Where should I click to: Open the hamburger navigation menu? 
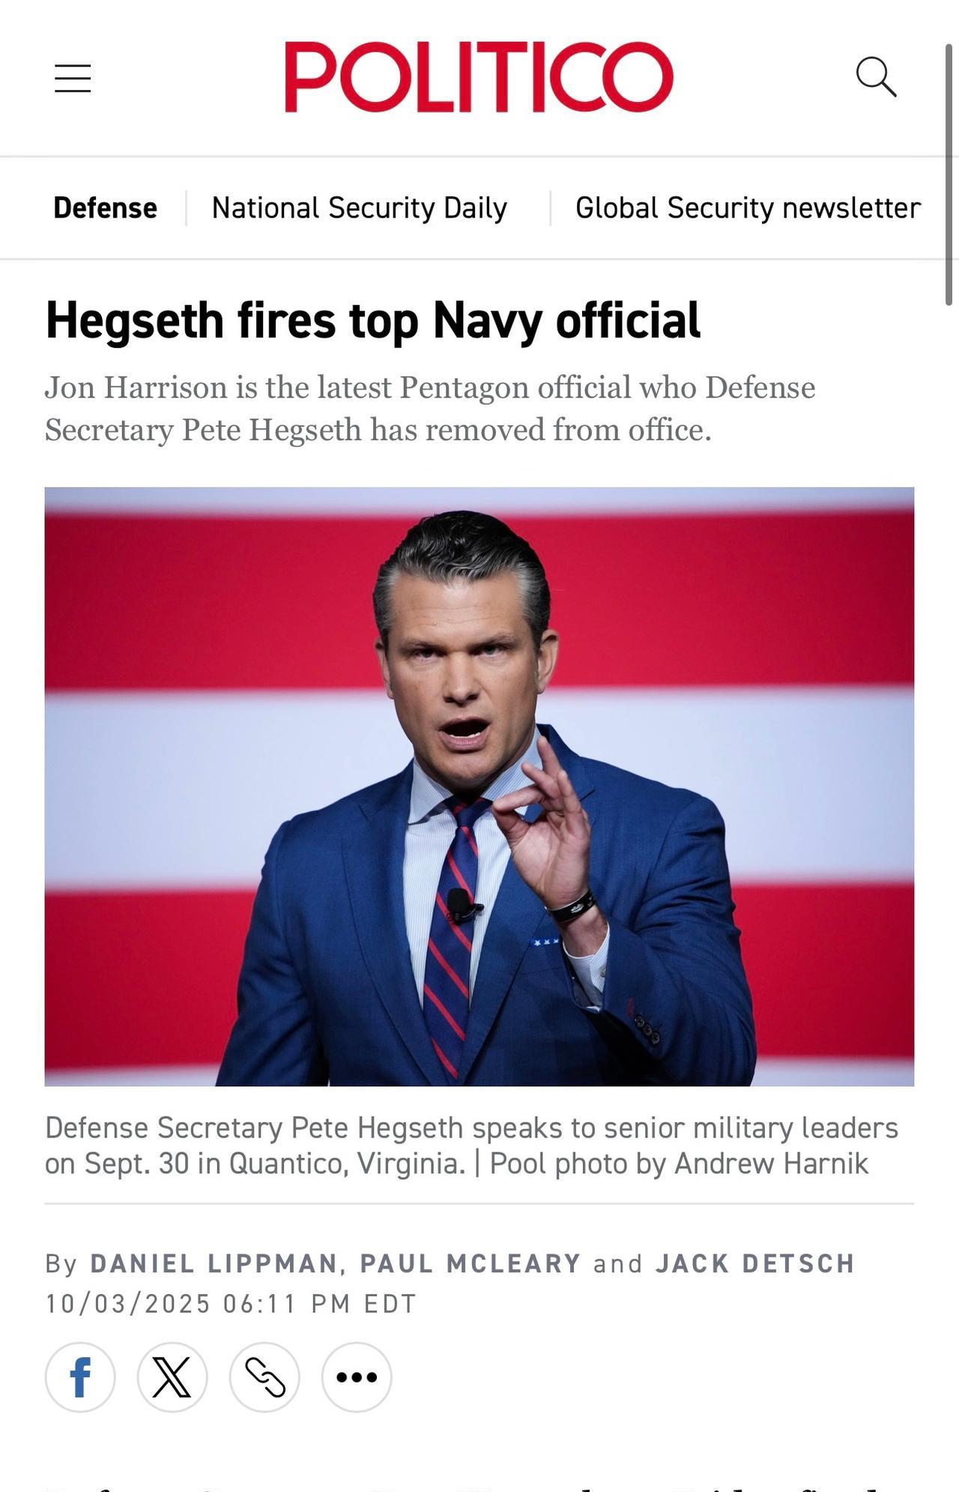pos(73,78)
